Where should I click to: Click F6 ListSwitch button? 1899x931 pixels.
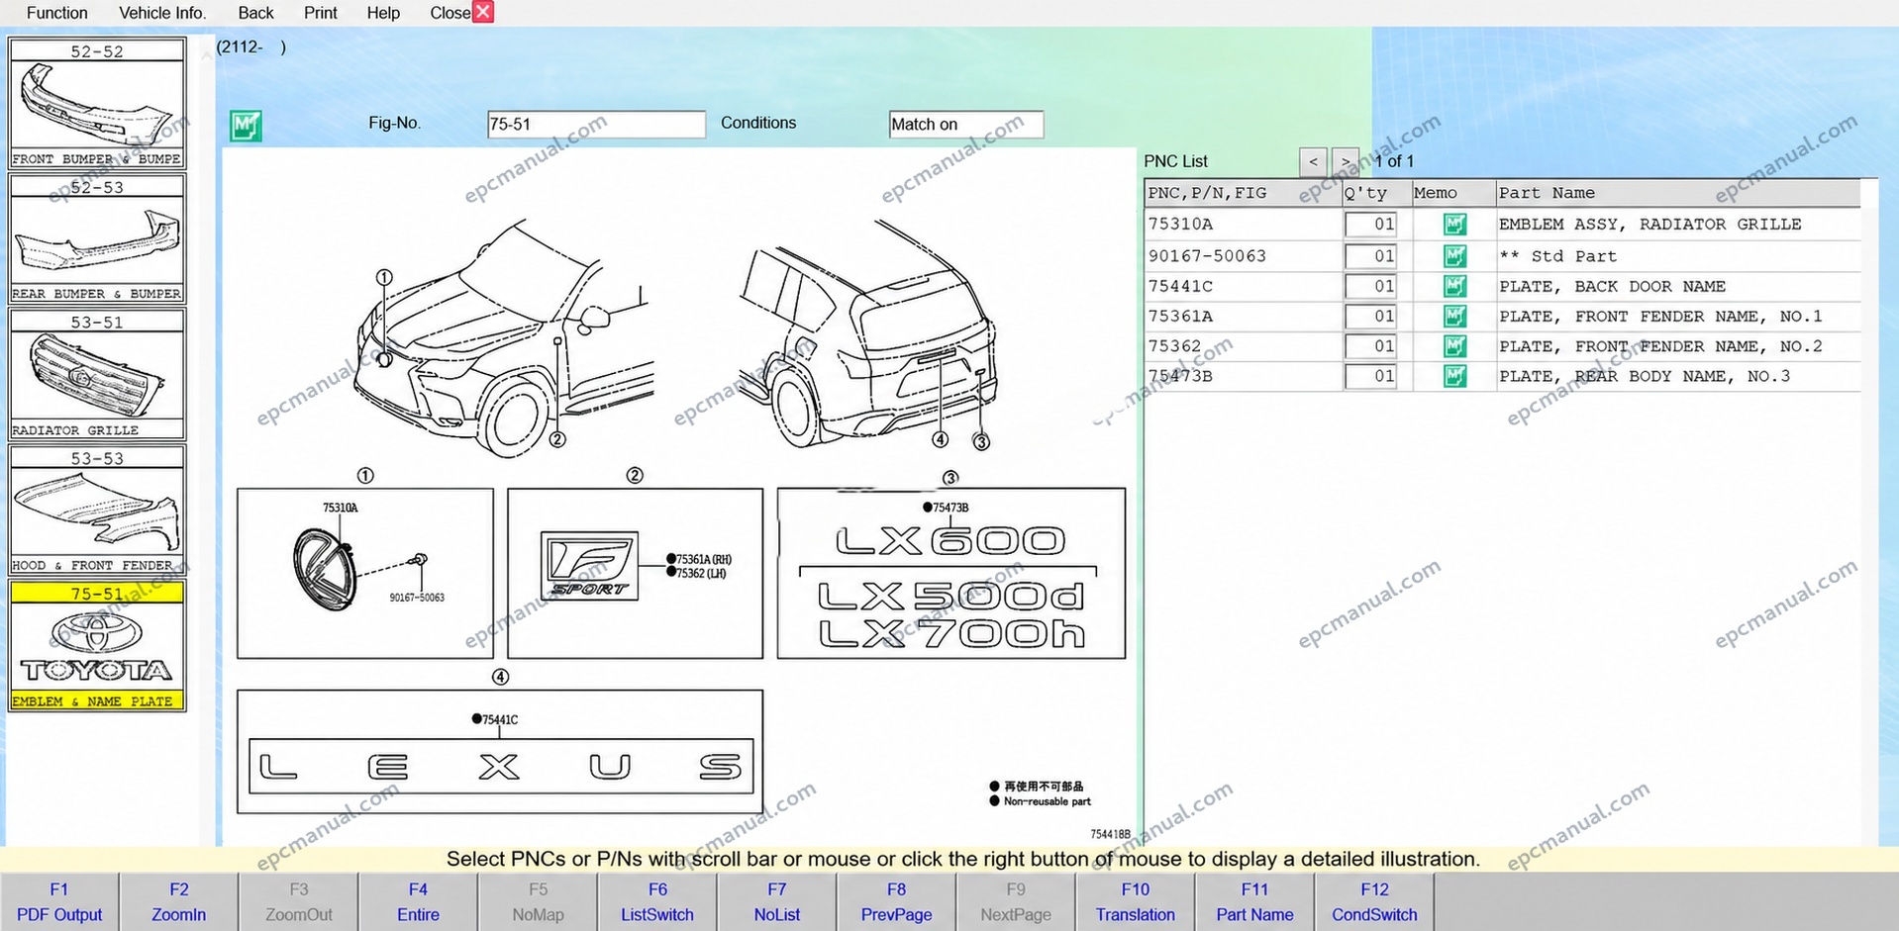click(657, 901)
